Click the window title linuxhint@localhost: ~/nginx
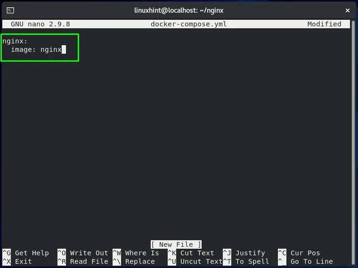This screenshot has width=358, height=268. pyautogui.click(x=179, y=10)
